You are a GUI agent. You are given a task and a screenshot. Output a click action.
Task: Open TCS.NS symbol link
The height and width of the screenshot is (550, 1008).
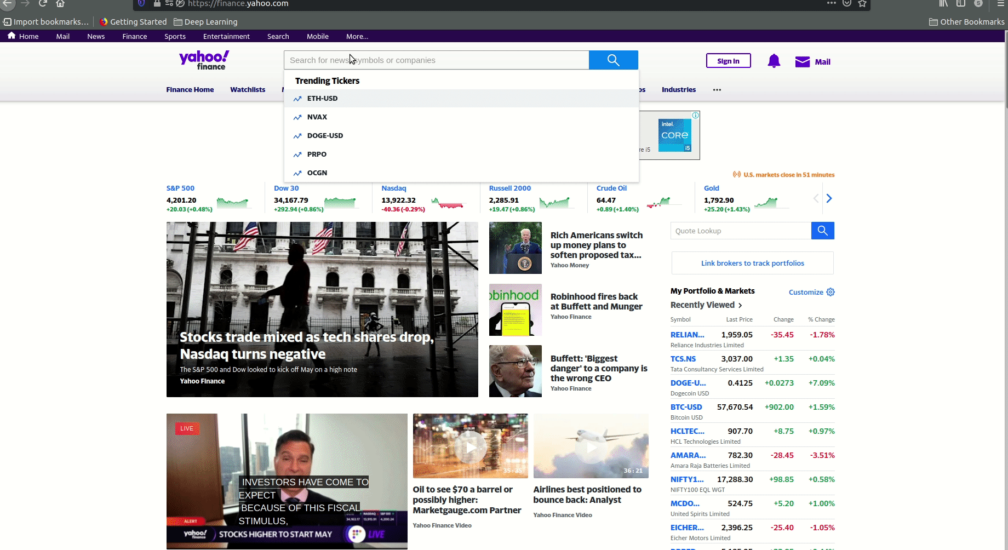pyautogui.click(x=683, y=359)
